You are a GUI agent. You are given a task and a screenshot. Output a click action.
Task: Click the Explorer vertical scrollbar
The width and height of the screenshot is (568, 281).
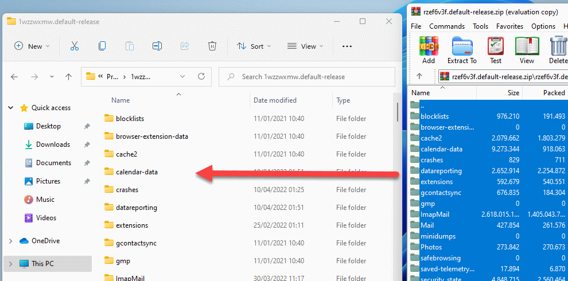tap(398, 112)
